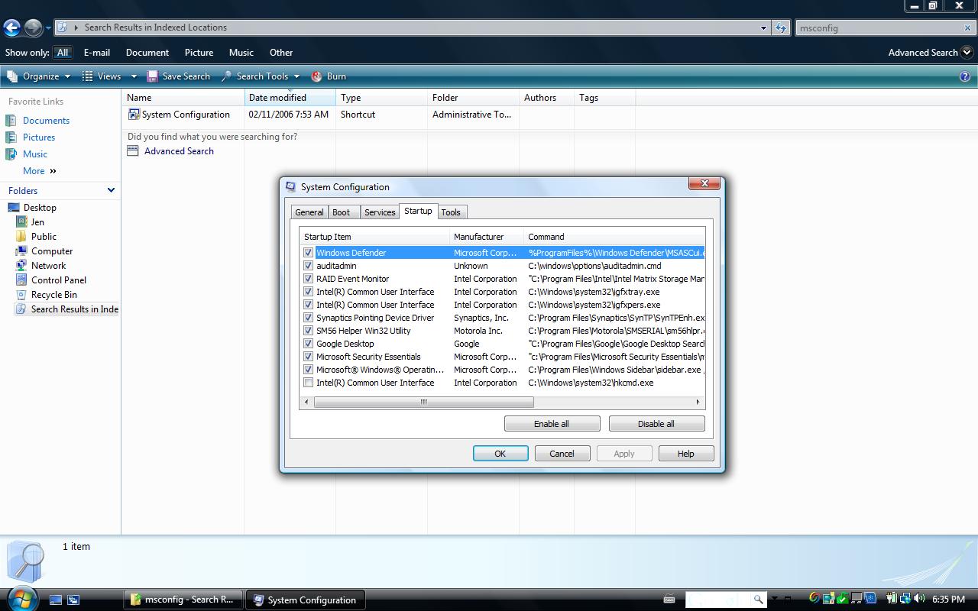The width and height of the screenshot is (978, 611).
Task: Click the Forward navigation arrow
Action: 33,27
